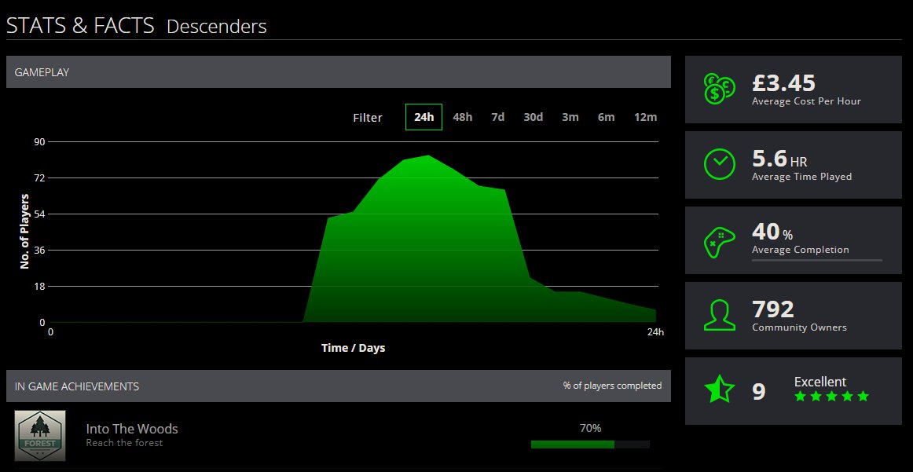Click the currency coins icon
This screenshot has height=472, width=913.
718,89
